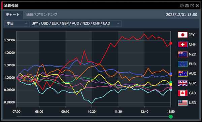Click the yellow AUD endpoint marker
This screenshot has width=202, height=122.
[x=171, y=84]
